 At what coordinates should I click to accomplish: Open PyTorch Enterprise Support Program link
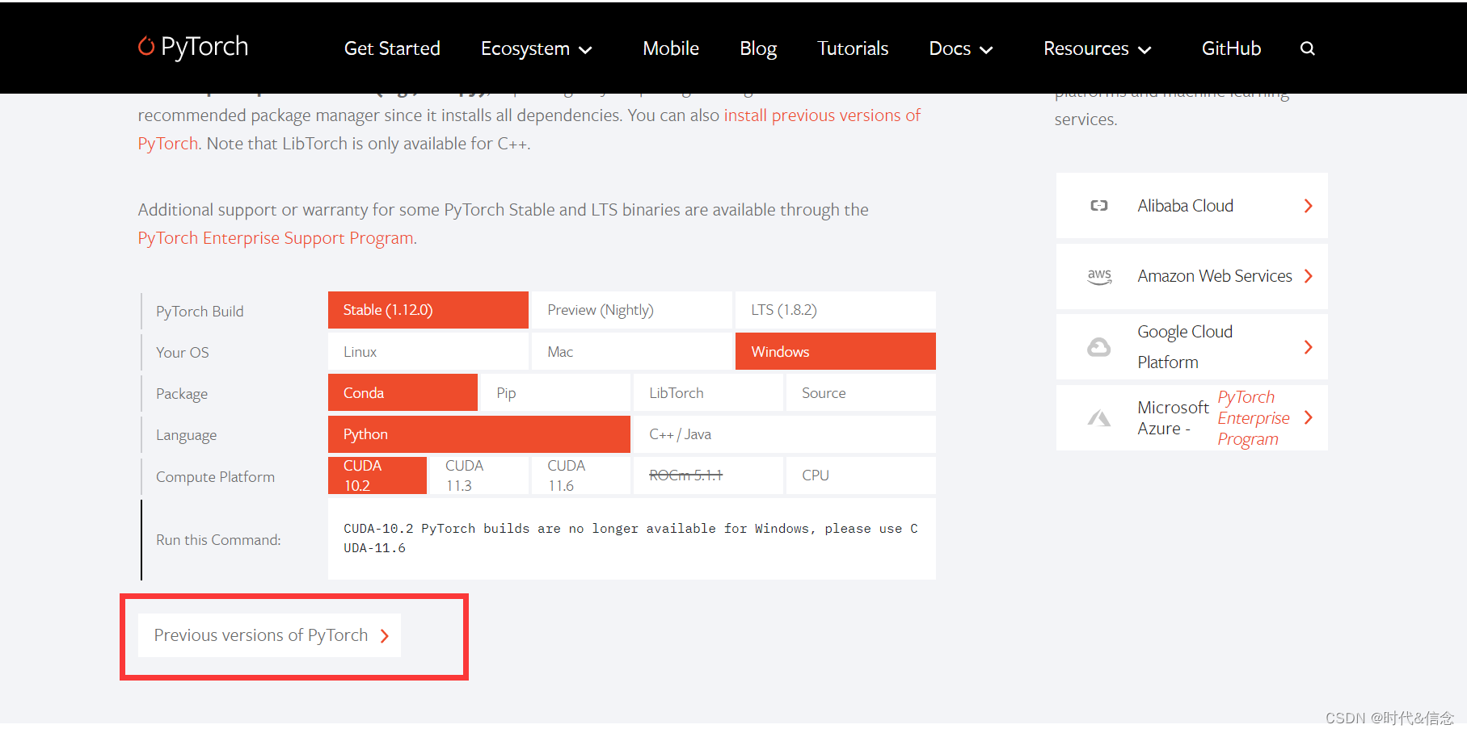[x=276, y=238]
